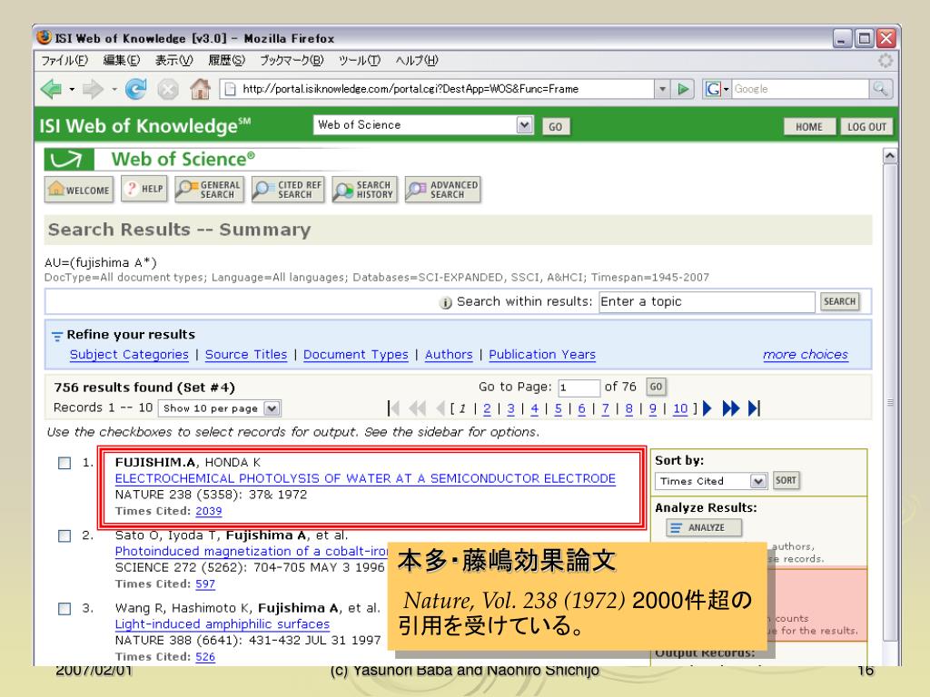Click the HOME button

coord(809,126)
